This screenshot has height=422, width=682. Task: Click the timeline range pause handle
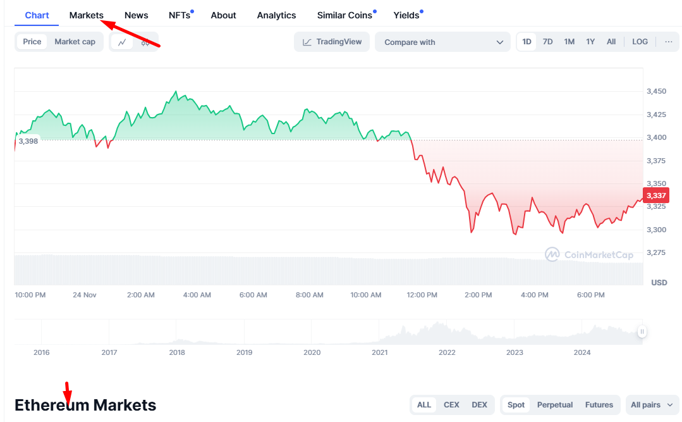[x=642, y=332]
